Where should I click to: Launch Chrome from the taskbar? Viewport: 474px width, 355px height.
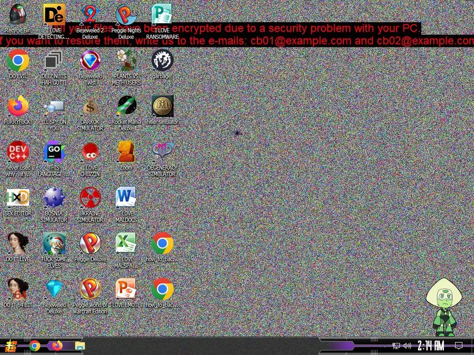pyautogui.click(x=35, y=346)
